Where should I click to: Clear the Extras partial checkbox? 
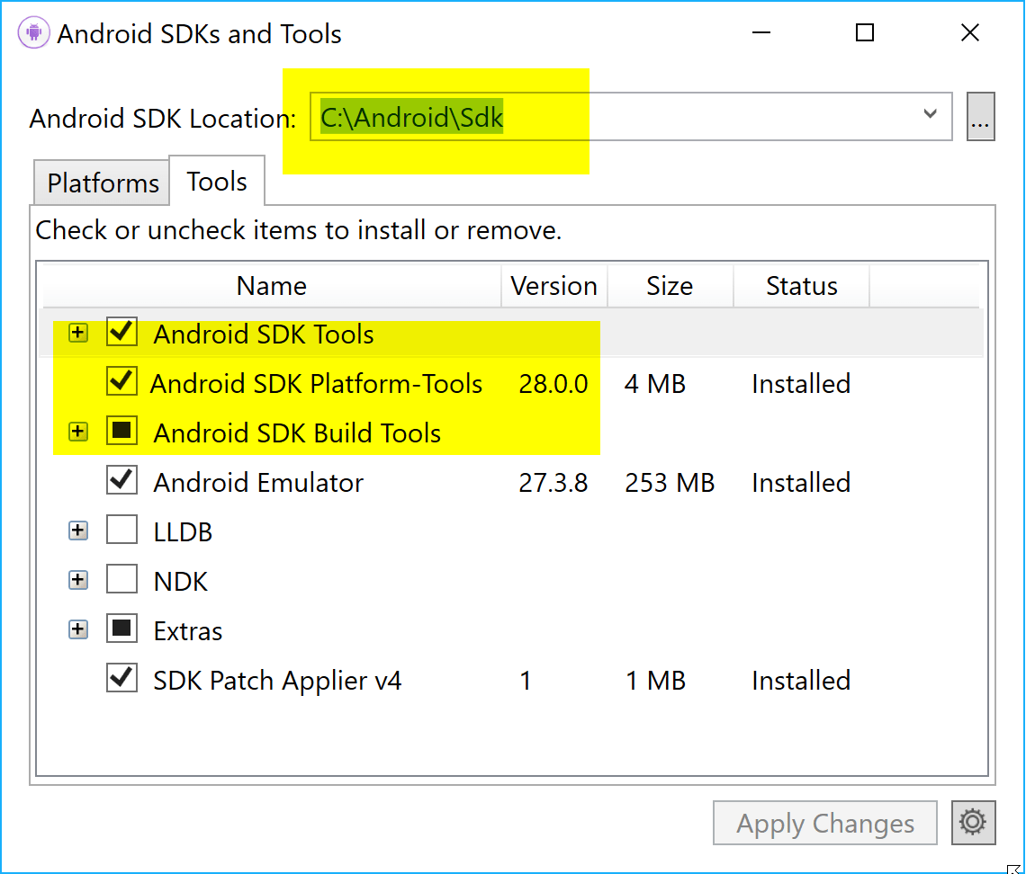(121, 629)
